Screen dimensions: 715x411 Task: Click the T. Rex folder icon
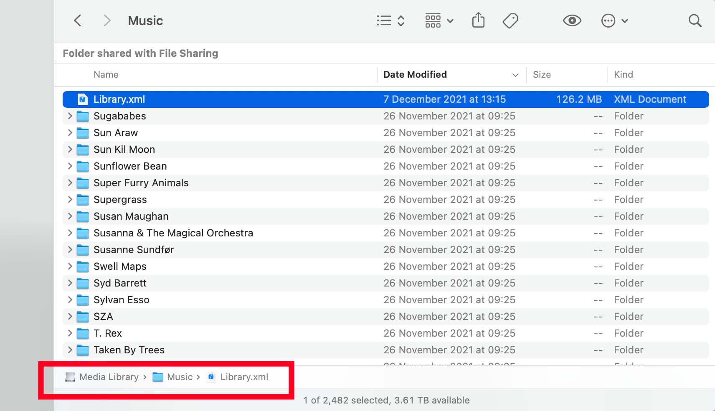[x=83, y=333]
